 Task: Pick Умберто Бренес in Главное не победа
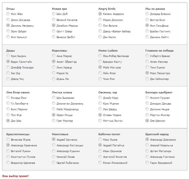147,56
